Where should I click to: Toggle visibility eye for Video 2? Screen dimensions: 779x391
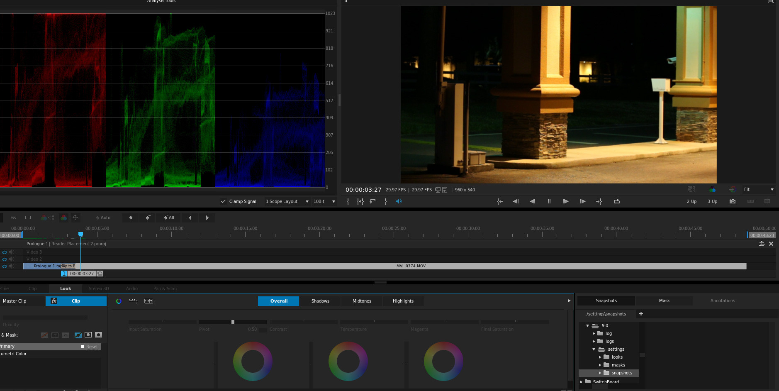[x=5, y=259]
